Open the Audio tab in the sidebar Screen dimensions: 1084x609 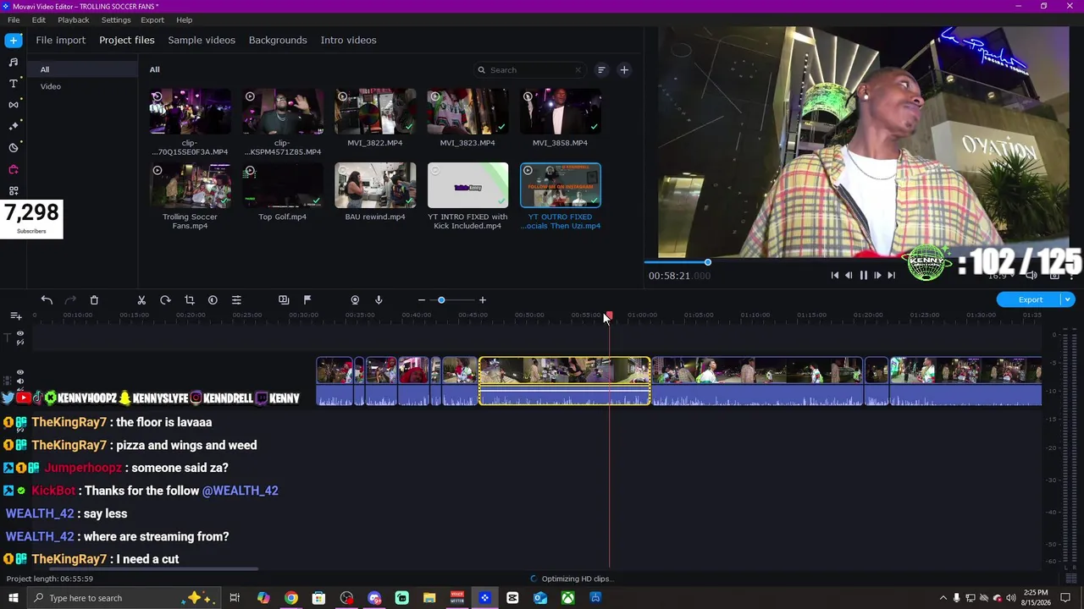[x=14, y=62]
